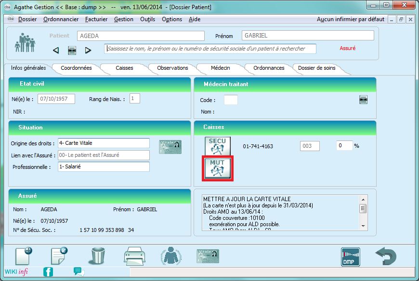Go to previous patient with left arrow
Viewport: 419px width, 281px height.
pos(55,50)
